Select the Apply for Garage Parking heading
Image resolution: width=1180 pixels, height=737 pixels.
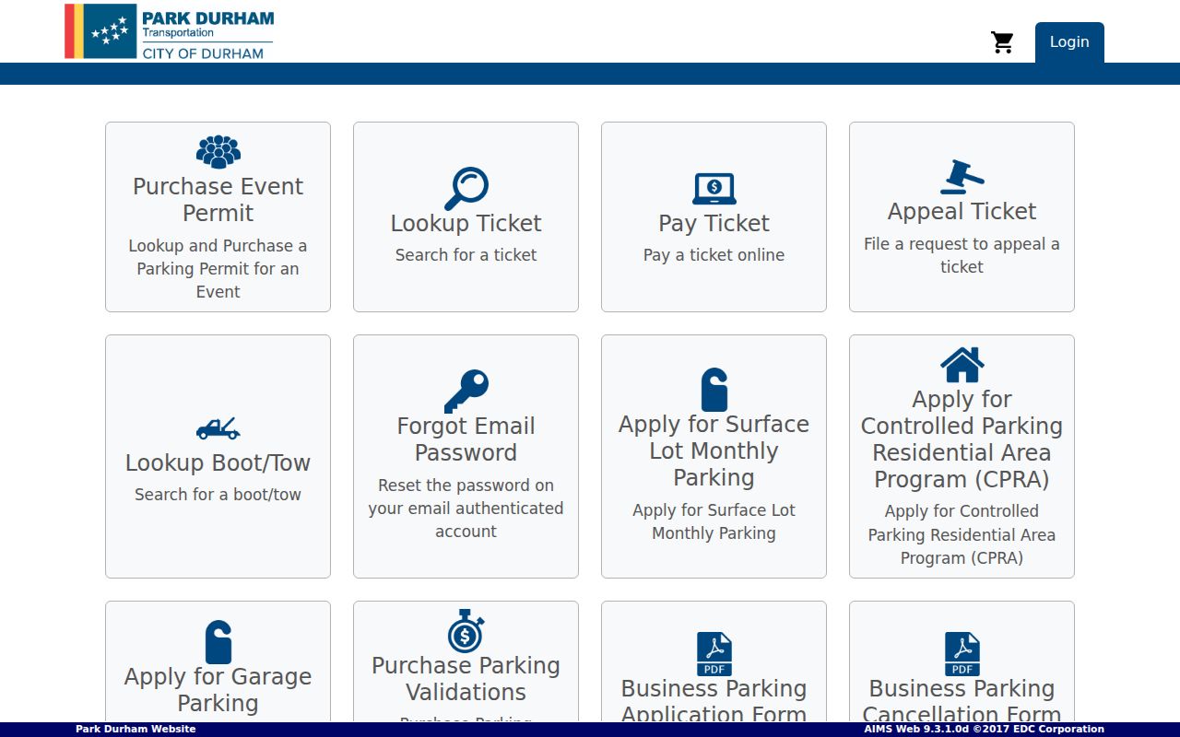[218, 690]
